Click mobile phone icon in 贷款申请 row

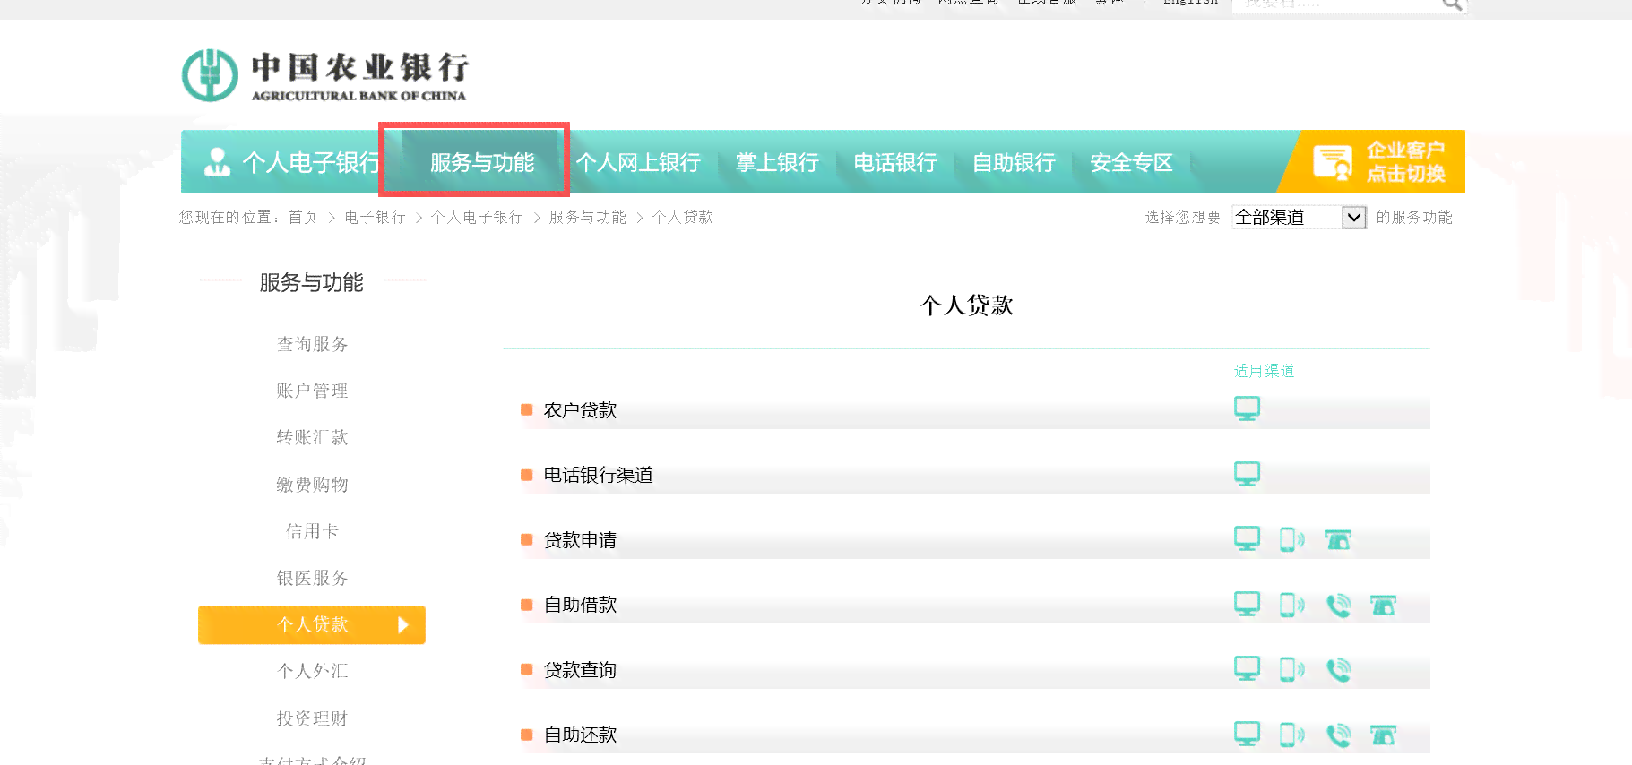pos(1291,539)
